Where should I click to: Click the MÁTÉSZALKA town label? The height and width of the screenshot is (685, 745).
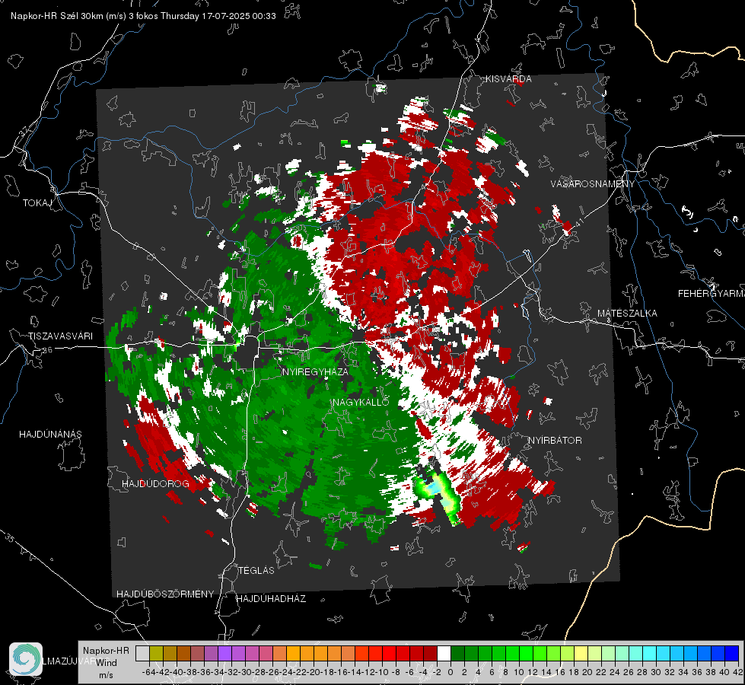(x=627, y=314)
